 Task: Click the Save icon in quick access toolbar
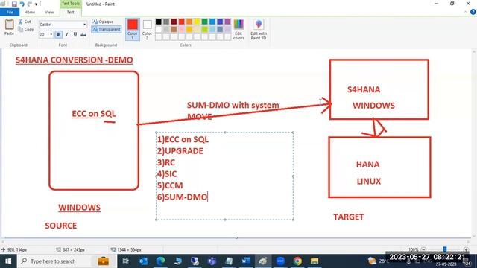14,4
